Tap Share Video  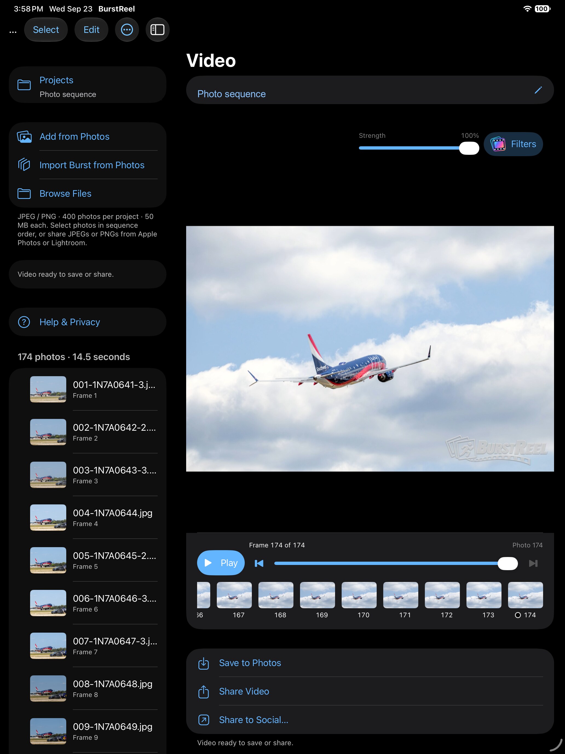click(370, 691)
